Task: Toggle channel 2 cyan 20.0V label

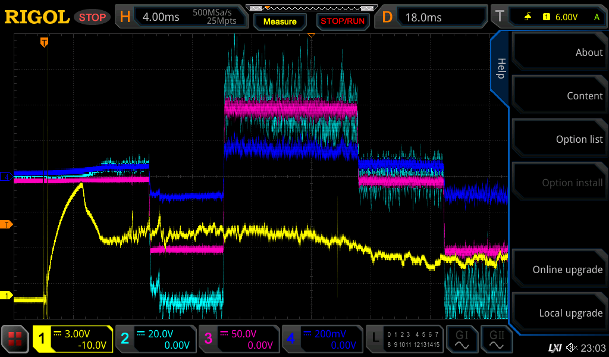Action: click(x=156, y=339)
